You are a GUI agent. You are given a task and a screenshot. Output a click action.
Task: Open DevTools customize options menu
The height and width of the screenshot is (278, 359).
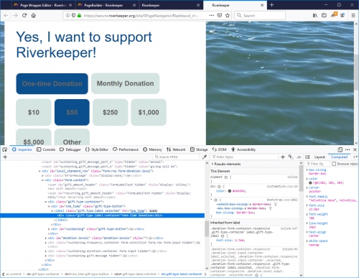(348, 149)
